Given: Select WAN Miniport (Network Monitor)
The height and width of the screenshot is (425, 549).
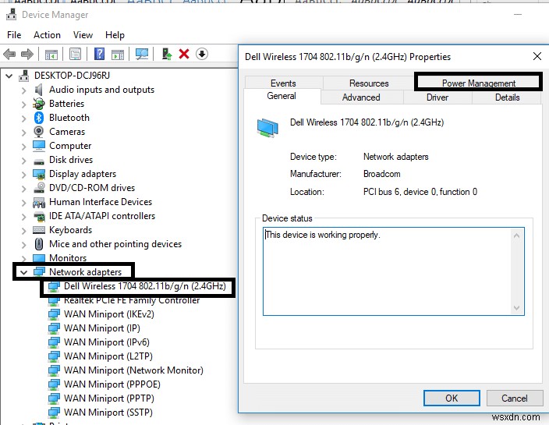Looking at the screenshot, I should (133, 370).
